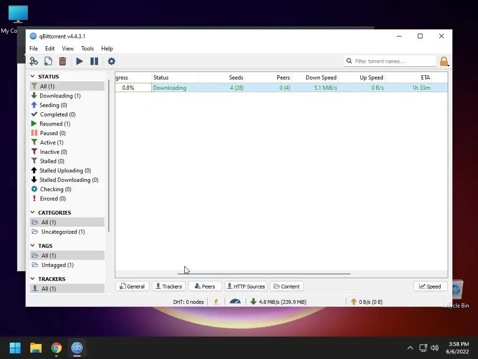Select the Stalled Uploading (0) filter
Viewport: 478px width, 359px height.
(67, 171)
